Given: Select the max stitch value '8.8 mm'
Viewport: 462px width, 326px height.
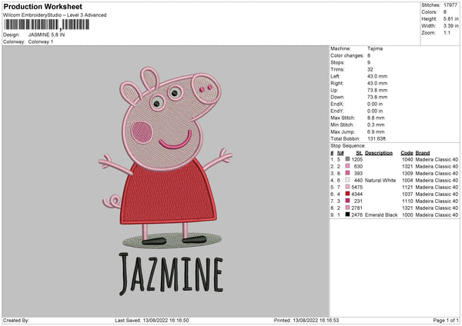Looking at the screenshot, I should tap(376, 118).
